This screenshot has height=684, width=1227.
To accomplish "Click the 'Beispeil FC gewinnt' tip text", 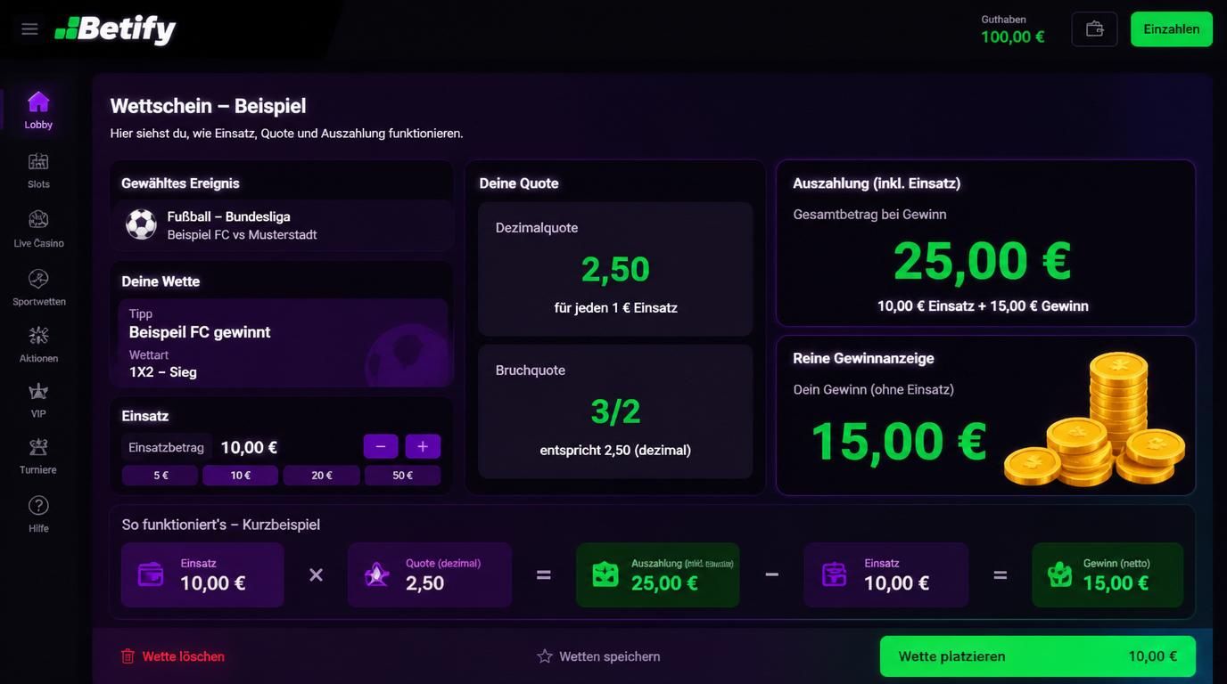I will tap(200, 332).
